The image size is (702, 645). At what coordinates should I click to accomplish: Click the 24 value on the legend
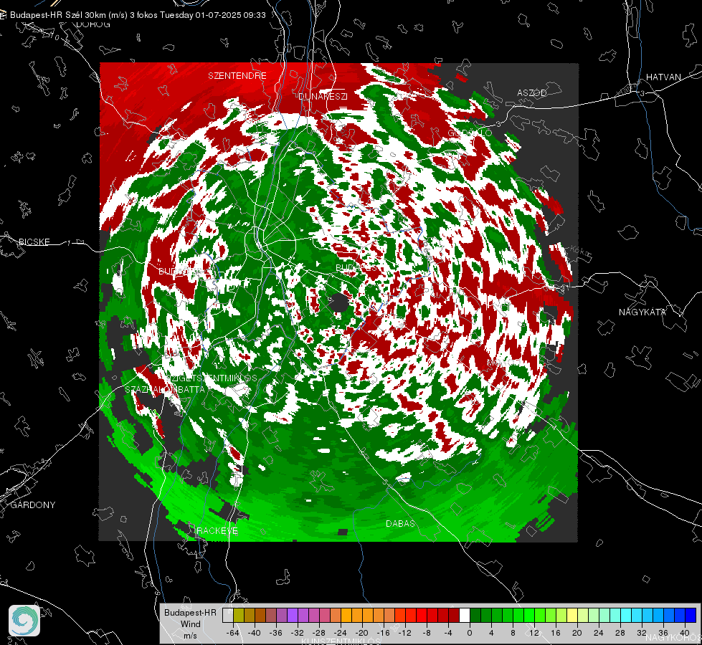[599, 634]
